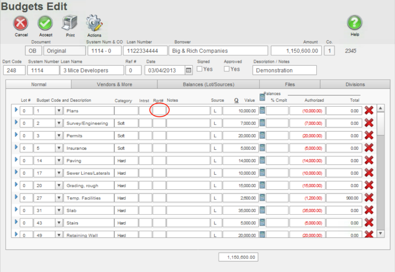Enable the Signed checkbox
The height and width of the screenshot is (272, 395).
[199, 69]
